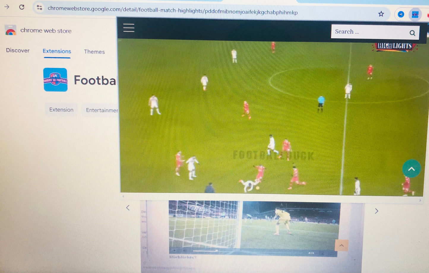The width and height of the screenshot is (429, 273).
Task: Click the Football extension logo image
Action: [x=55, y=80]
